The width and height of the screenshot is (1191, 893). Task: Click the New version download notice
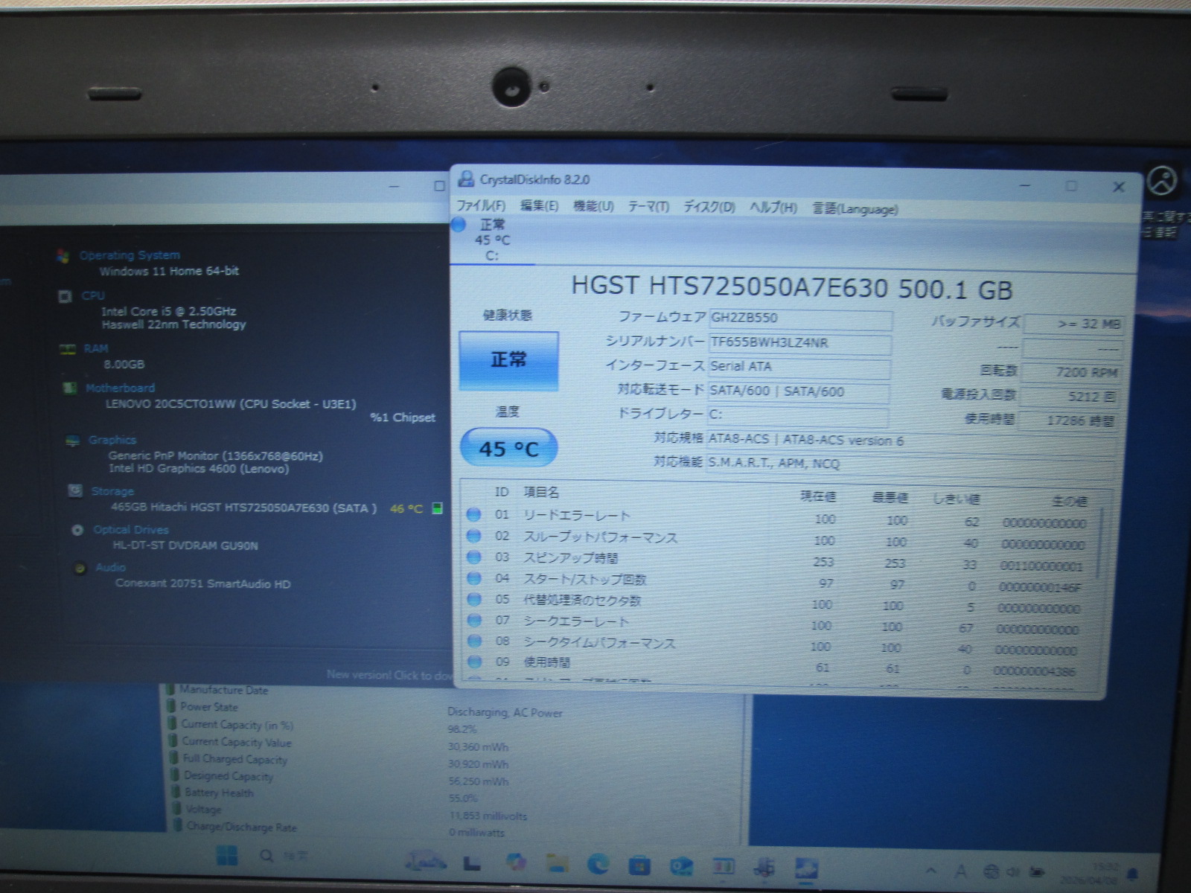(389, 675)
